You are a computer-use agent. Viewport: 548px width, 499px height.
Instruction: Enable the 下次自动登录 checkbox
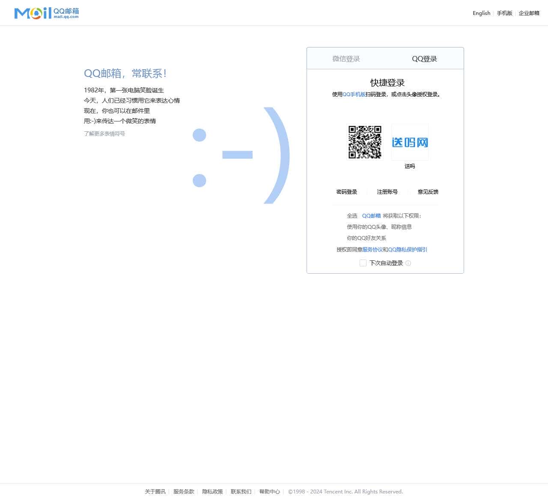click(363, 263)
